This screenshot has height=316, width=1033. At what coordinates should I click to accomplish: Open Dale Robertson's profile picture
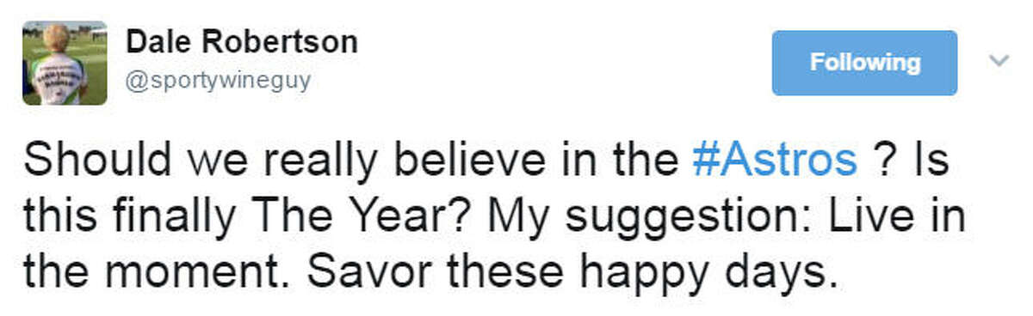pos(65,63)
